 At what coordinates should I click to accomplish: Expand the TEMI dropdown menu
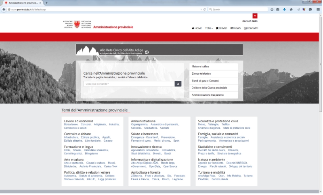(x=209, y=28)
